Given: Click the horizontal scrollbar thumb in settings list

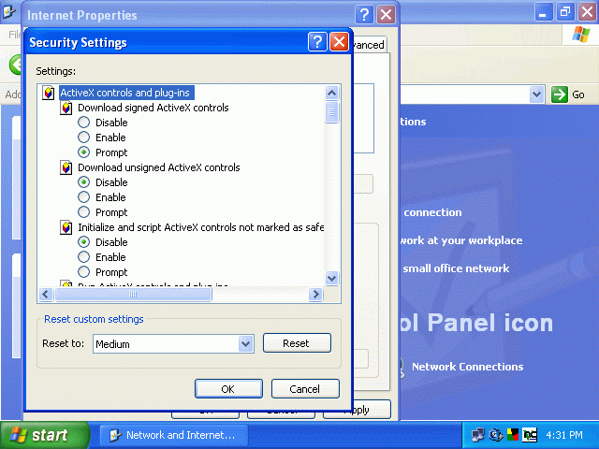Looking at the screenshot, I should pyautogui.click(x=133, y=295).
